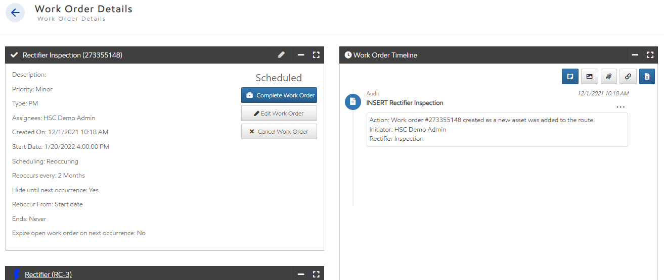Go back using the arrow button
Screen dimensions: 664x280
pyautogui.click(x=15, y=13)
